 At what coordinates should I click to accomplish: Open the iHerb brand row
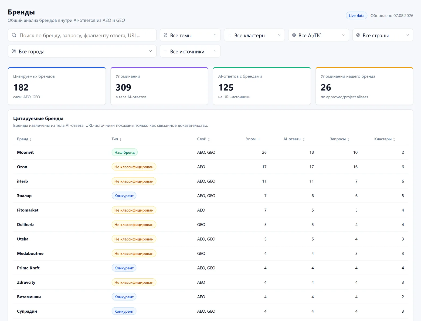point(210,181)
